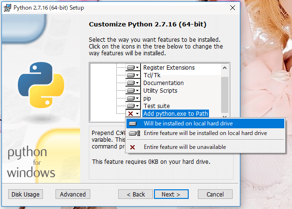Viewport: 292px width, 209px height.
Task: Choose 'Entire feature will be unavailable'
Action: (x=205, y=147)
